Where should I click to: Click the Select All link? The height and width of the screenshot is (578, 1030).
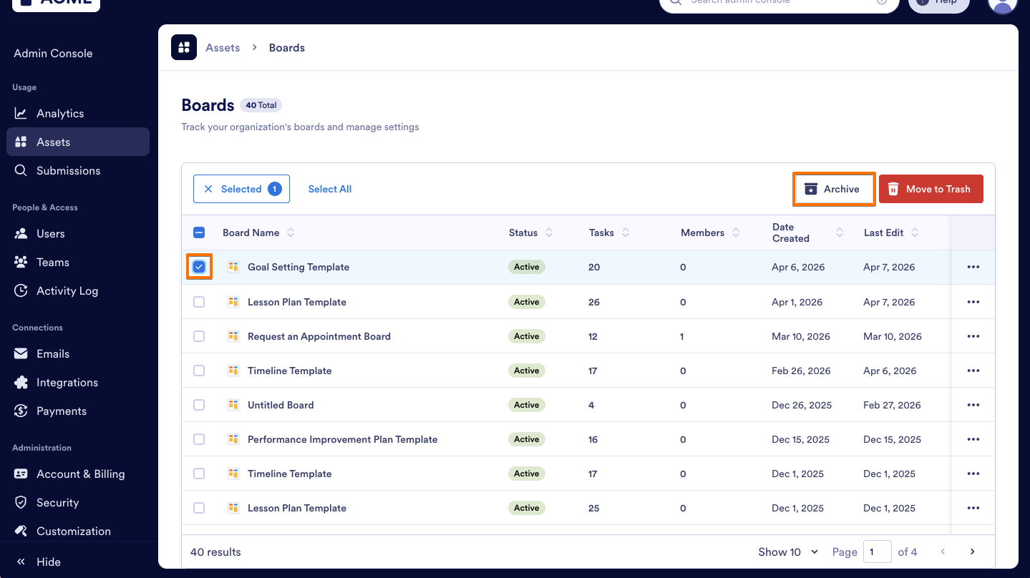point(329,188)
